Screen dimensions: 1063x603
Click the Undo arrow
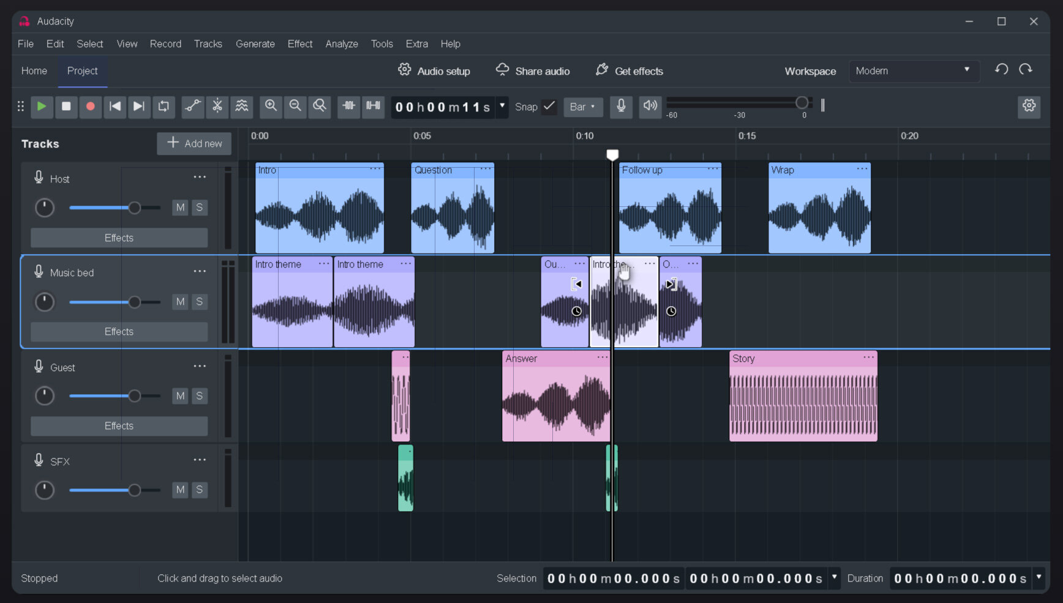click(1002, 70)
